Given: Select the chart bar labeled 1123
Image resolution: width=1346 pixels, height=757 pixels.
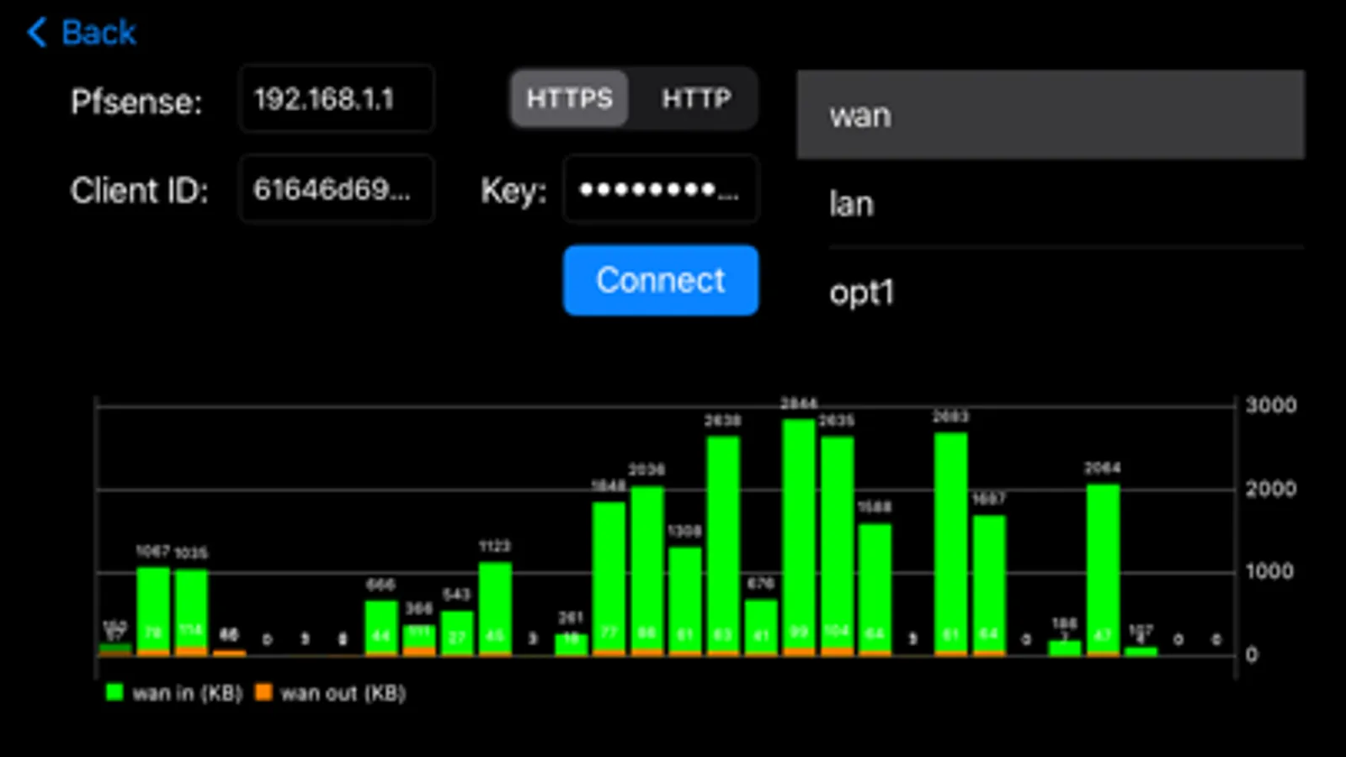Looking at the screenshot, I should coord(495,608).
